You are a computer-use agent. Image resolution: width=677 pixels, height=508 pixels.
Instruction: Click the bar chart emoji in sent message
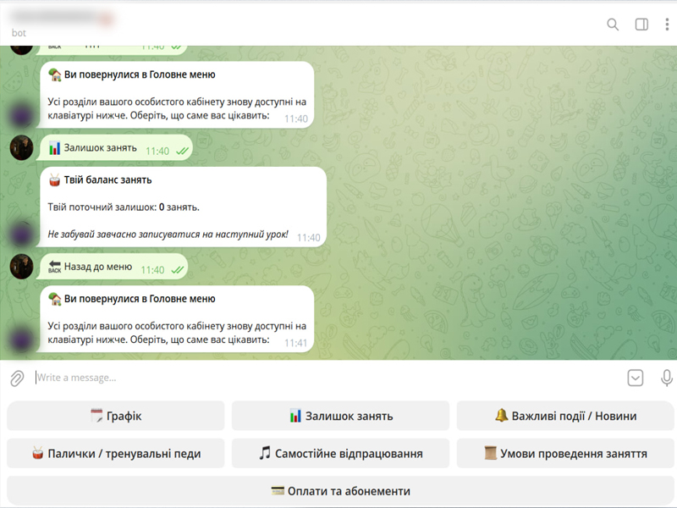point(54,148)
